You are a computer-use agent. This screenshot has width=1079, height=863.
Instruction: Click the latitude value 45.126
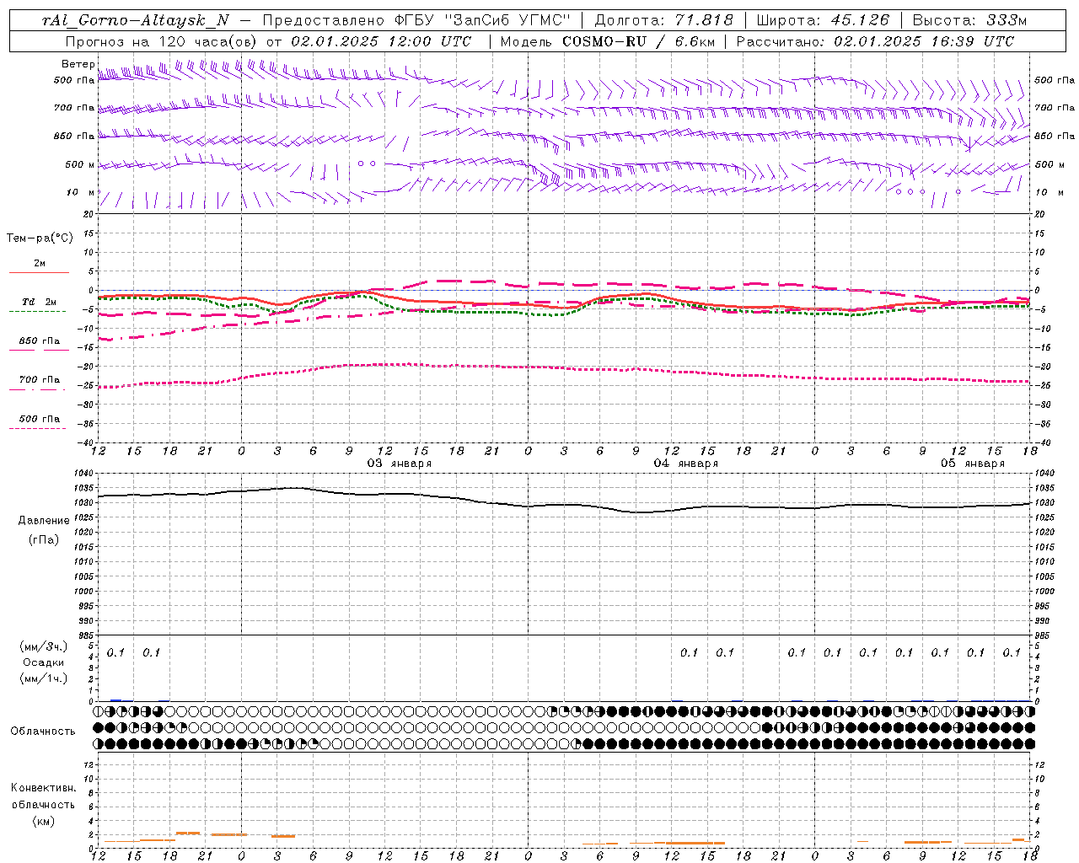click(861, 20)
